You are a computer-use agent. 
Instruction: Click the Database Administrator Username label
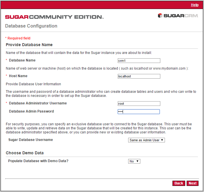[x=38, y=103]
